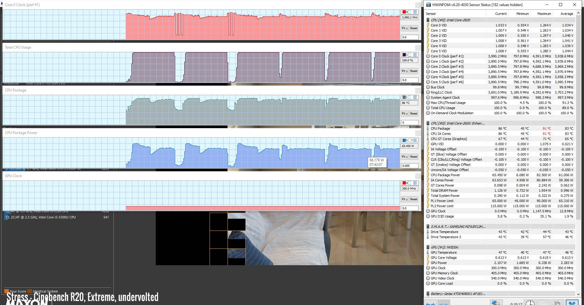584x305 pixels.
Task: Select Intel Core i5-5300U entry in Cinebench ranking
Action: [57, 217]
